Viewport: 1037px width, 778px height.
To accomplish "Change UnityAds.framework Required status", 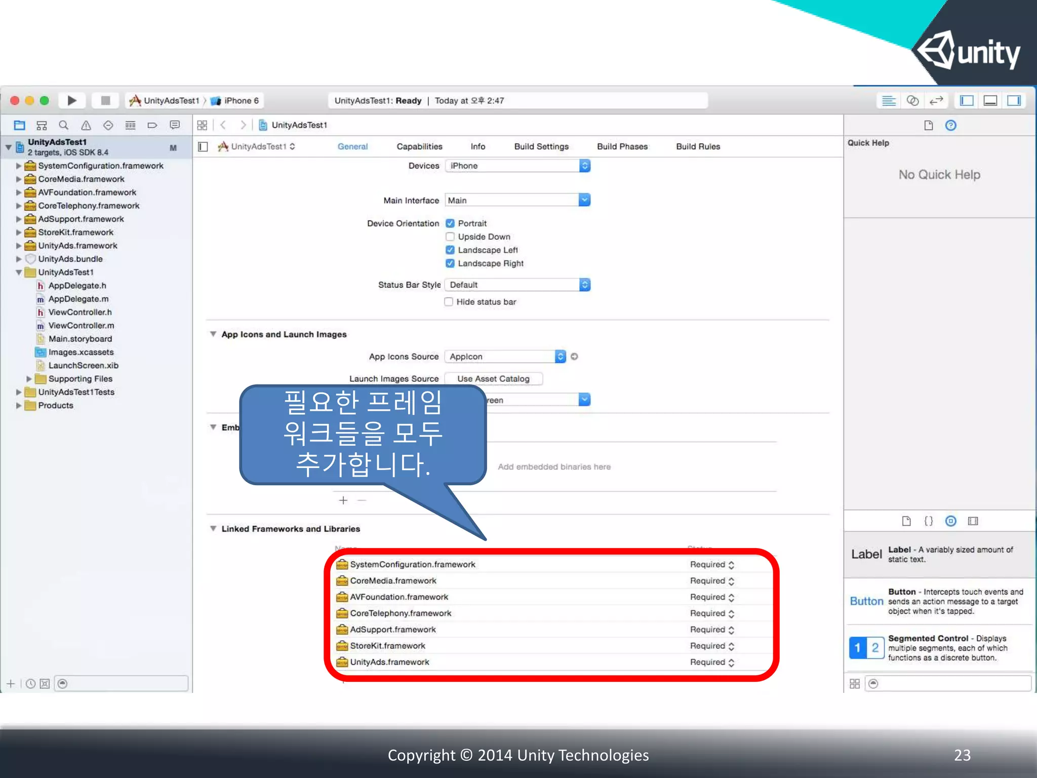I will coord(712,663).
